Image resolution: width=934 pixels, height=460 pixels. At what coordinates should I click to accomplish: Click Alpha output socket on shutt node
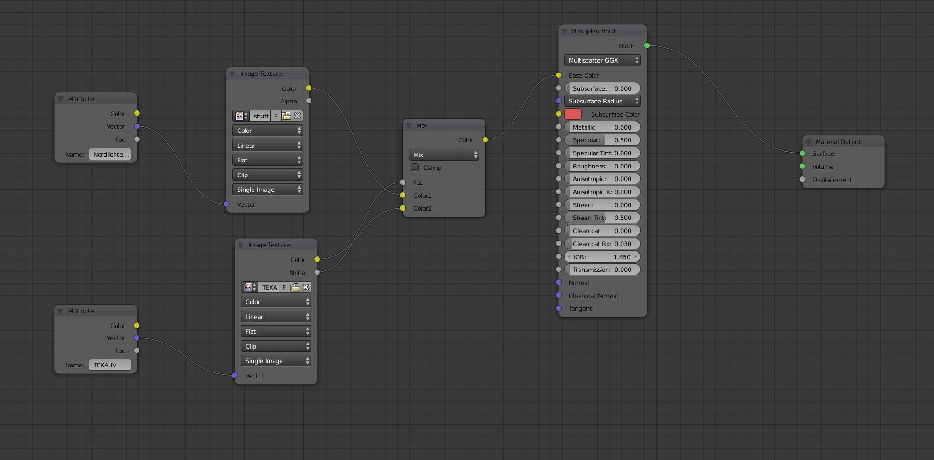309,101
